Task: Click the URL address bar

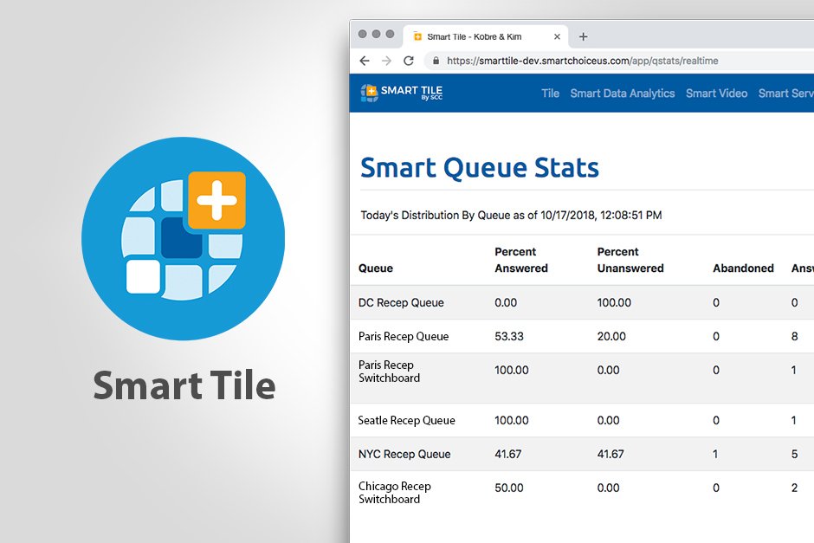Action: tap(620, 61)
